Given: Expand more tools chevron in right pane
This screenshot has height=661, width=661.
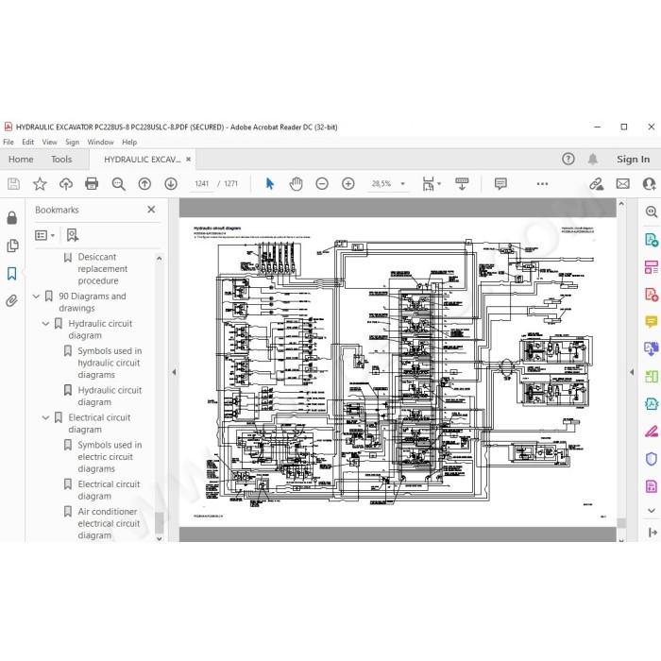Looking at the screenshot, I should point(652,511).
